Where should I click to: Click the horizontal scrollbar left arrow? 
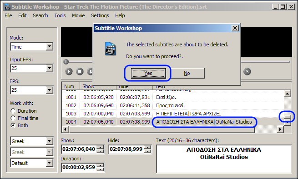tap(66, 129)
